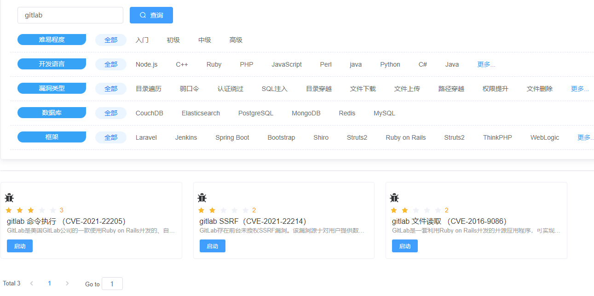Click the star rating on the CVE-2021-22205 card

pos(31,210)
